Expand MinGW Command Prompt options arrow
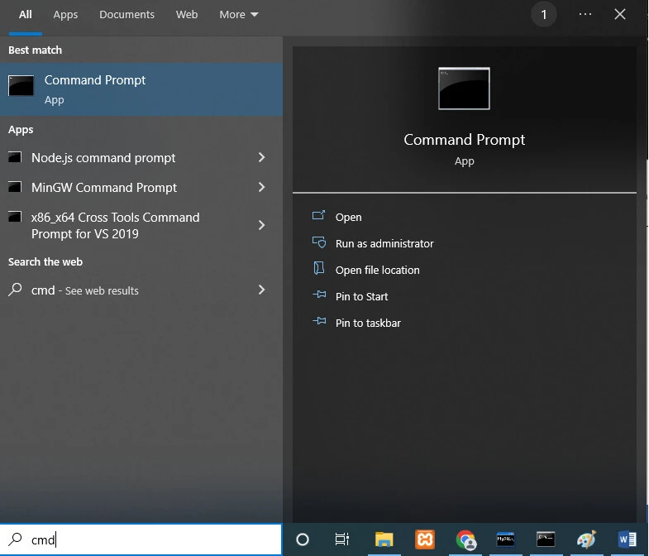649x556 pixels. click(x=261, y=187)
